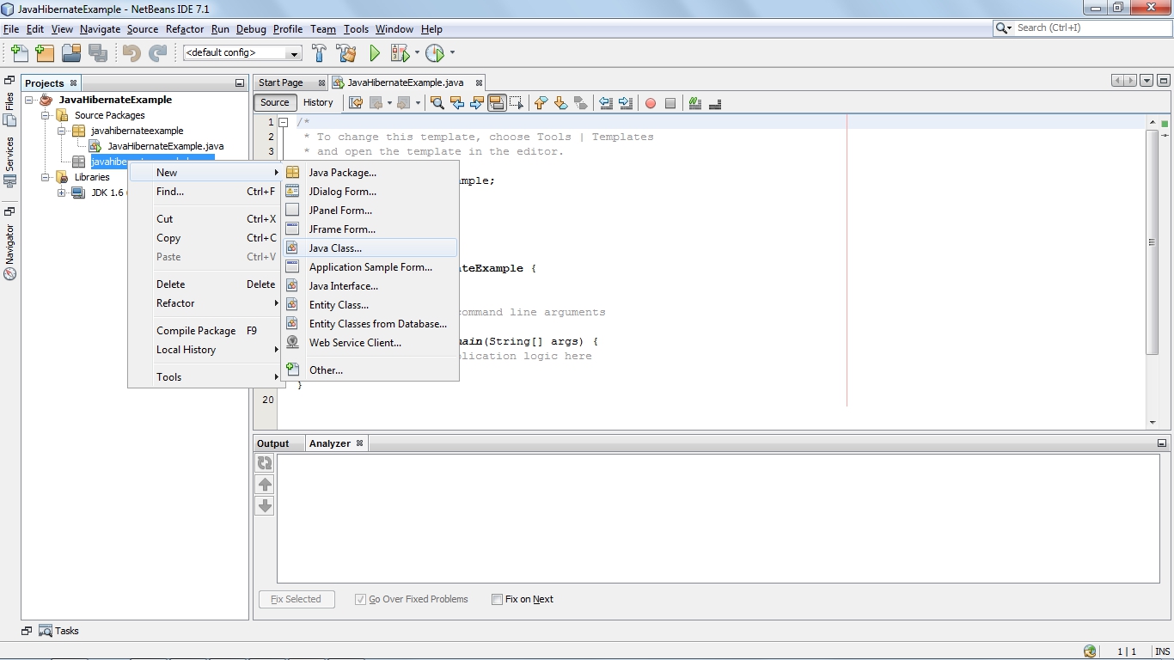Collapse the code fold on line 1
This screenshot has width=1174, height=660.
point(284,122)
